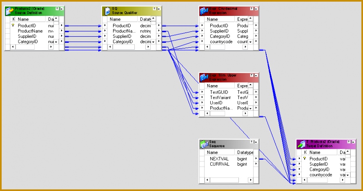The image size is (363, 191).
Task: Select the SupplierID port in Expr_Cnvdecimal
Action: click(x=219, y=31)
